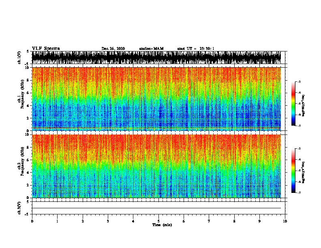Click inside the ch.1 spectrogram panel
This screenshot has height=248, width=321.
pos(156,99)
